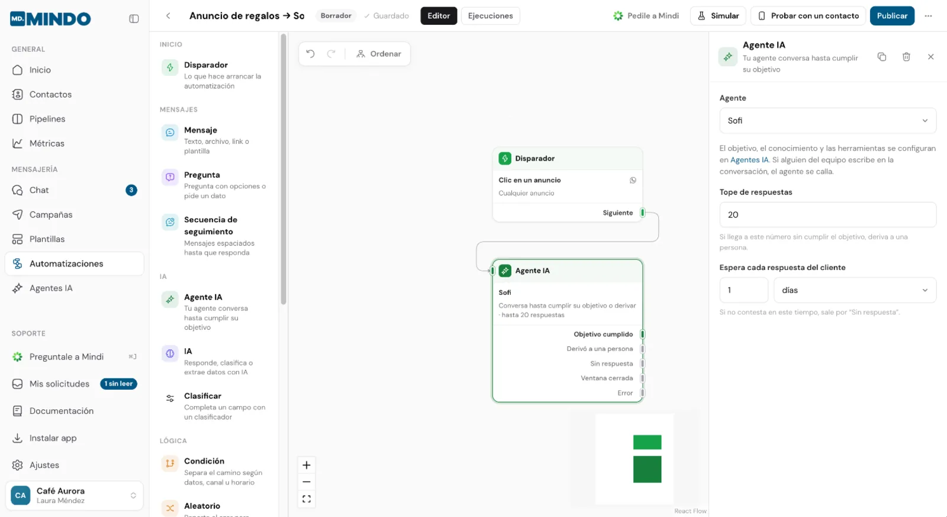Zoom out on the canvas

coord(307,482)
